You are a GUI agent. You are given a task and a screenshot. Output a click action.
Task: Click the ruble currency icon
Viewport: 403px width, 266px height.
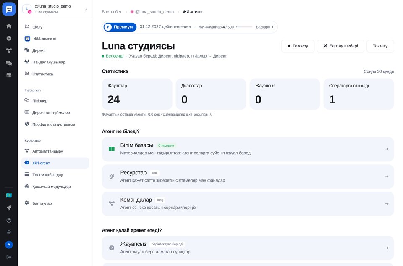9,232
